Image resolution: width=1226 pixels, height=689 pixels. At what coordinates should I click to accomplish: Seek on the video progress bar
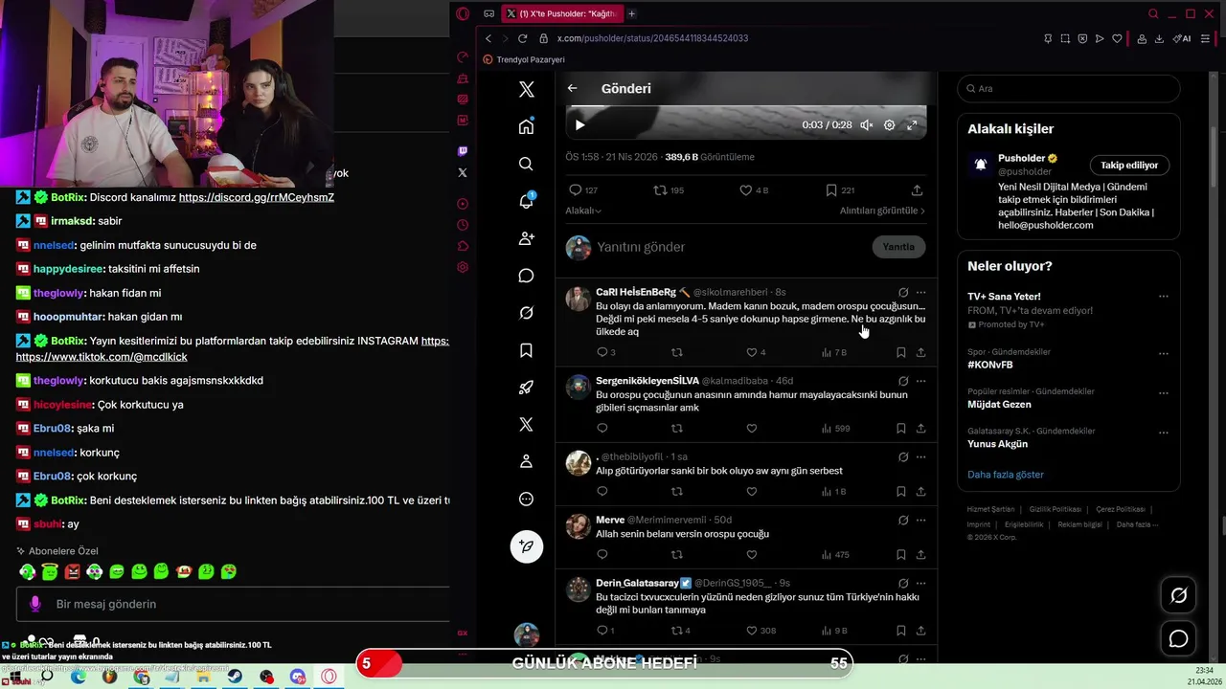(x=745, y=108)
